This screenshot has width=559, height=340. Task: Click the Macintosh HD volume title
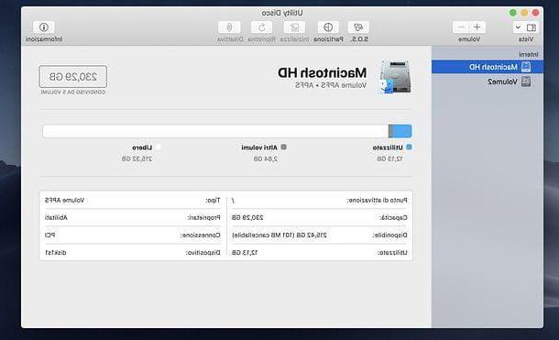coord(323,72)
